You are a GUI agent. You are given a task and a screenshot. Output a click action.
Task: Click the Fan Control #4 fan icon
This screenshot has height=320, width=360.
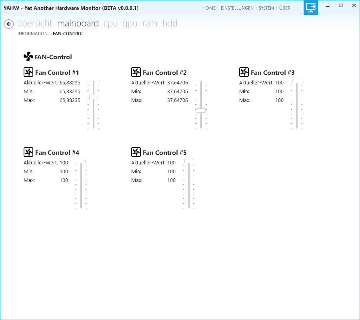point(28,152)
